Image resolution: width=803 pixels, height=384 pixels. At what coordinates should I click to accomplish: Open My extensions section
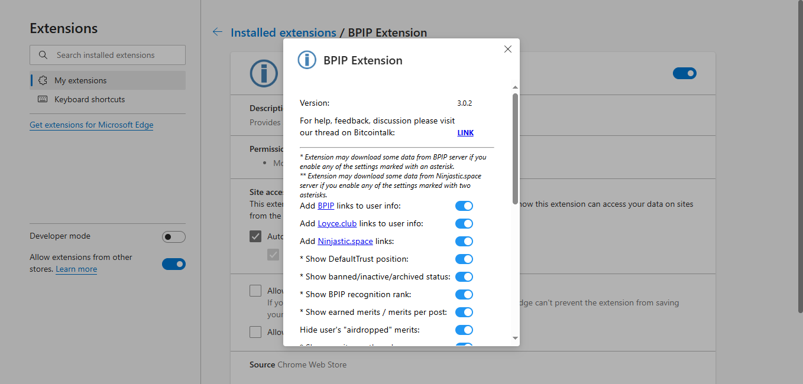coord(108,80)
